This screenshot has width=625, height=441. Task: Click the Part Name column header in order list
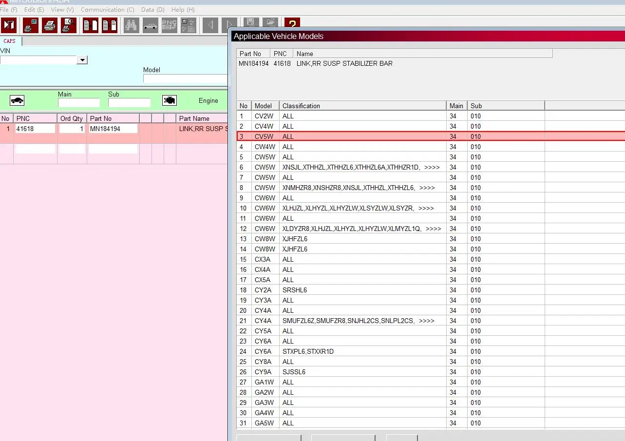click(x=202, y=118)
